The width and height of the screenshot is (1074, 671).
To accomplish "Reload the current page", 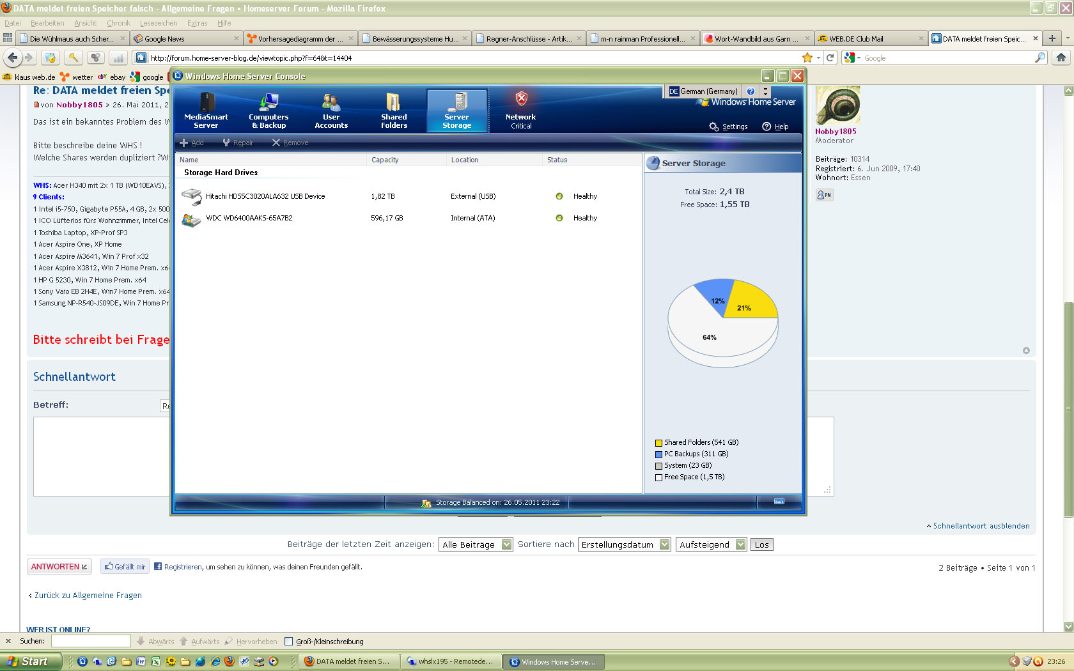I will click(830, 58).
